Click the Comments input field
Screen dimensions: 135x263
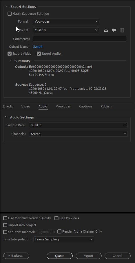[x=79, y=39]
